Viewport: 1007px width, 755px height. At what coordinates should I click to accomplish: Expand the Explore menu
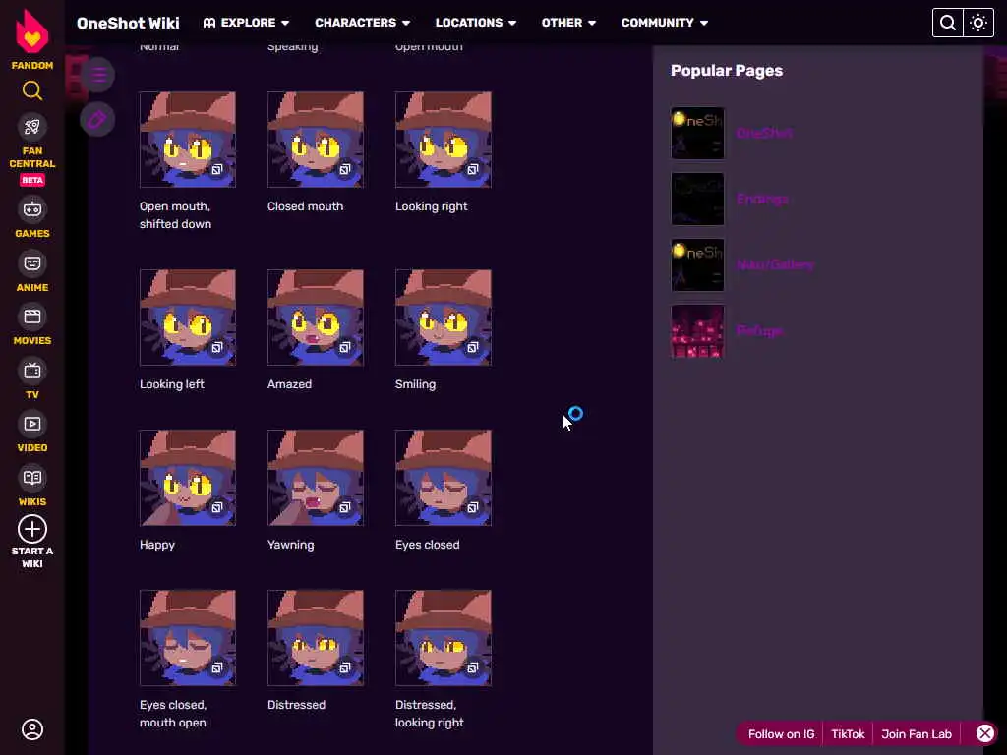click(247, 23)
